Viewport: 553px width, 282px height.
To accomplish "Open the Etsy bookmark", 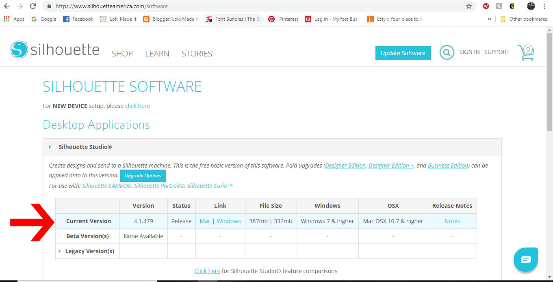I will click(395, 19).
